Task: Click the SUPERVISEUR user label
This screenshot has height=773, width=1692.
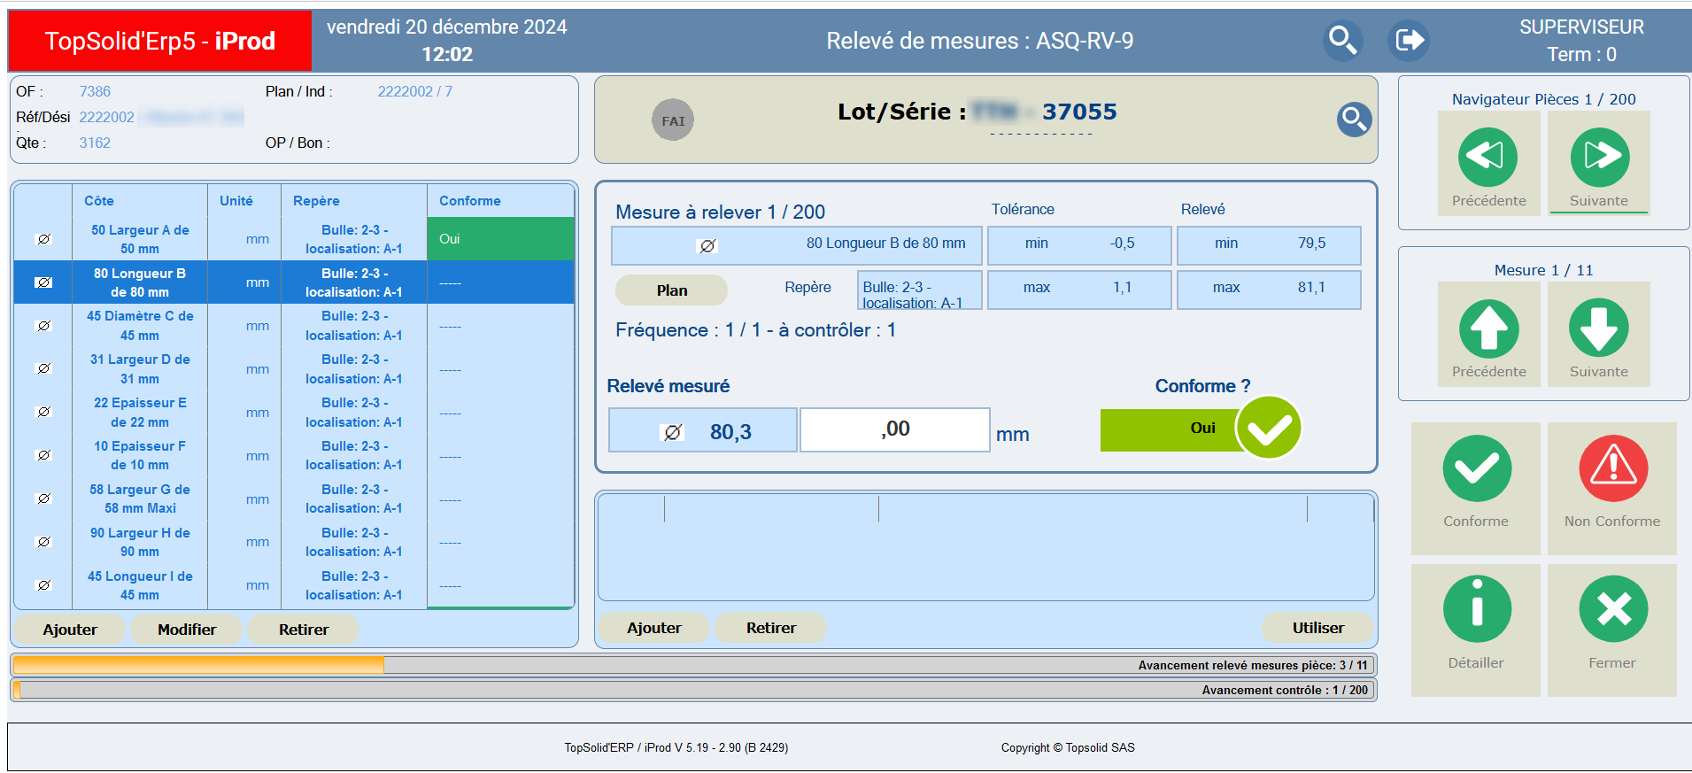Action: pos(1581,27)
